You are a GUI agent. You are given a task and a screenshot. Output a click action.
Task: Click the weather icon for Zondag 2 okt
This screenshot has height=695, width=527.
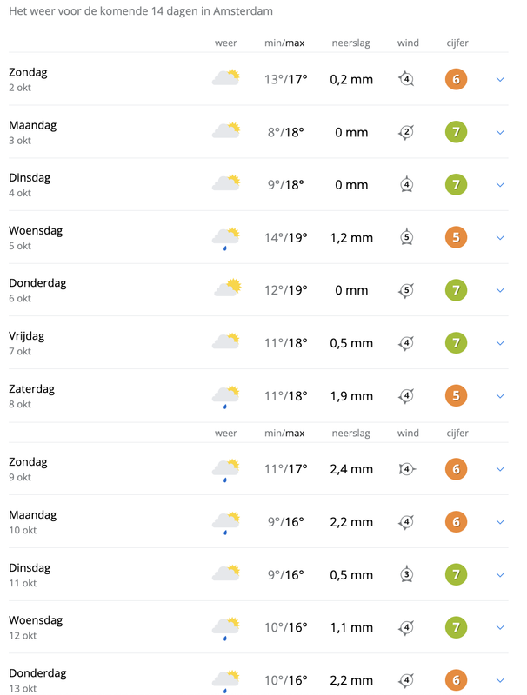point(226,77)
